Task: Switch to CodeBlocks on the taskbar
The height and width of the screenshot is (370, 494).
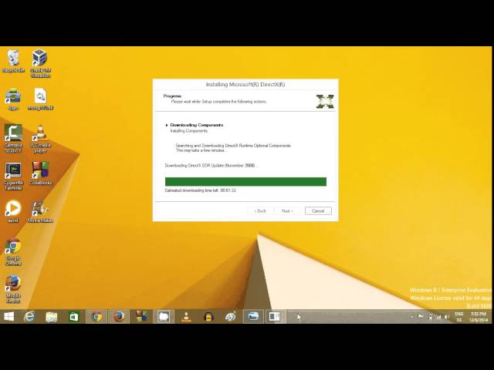Action: (141, 317)
